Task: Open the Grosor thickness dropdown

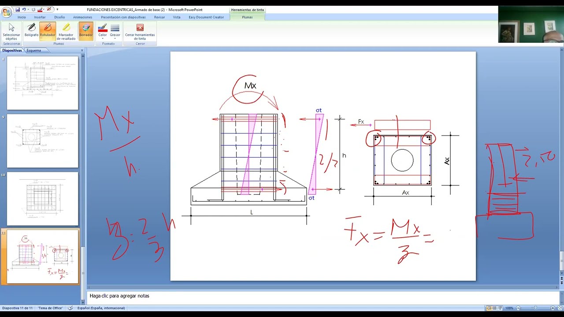Action: pyautogui.click(x=115, y=32)
